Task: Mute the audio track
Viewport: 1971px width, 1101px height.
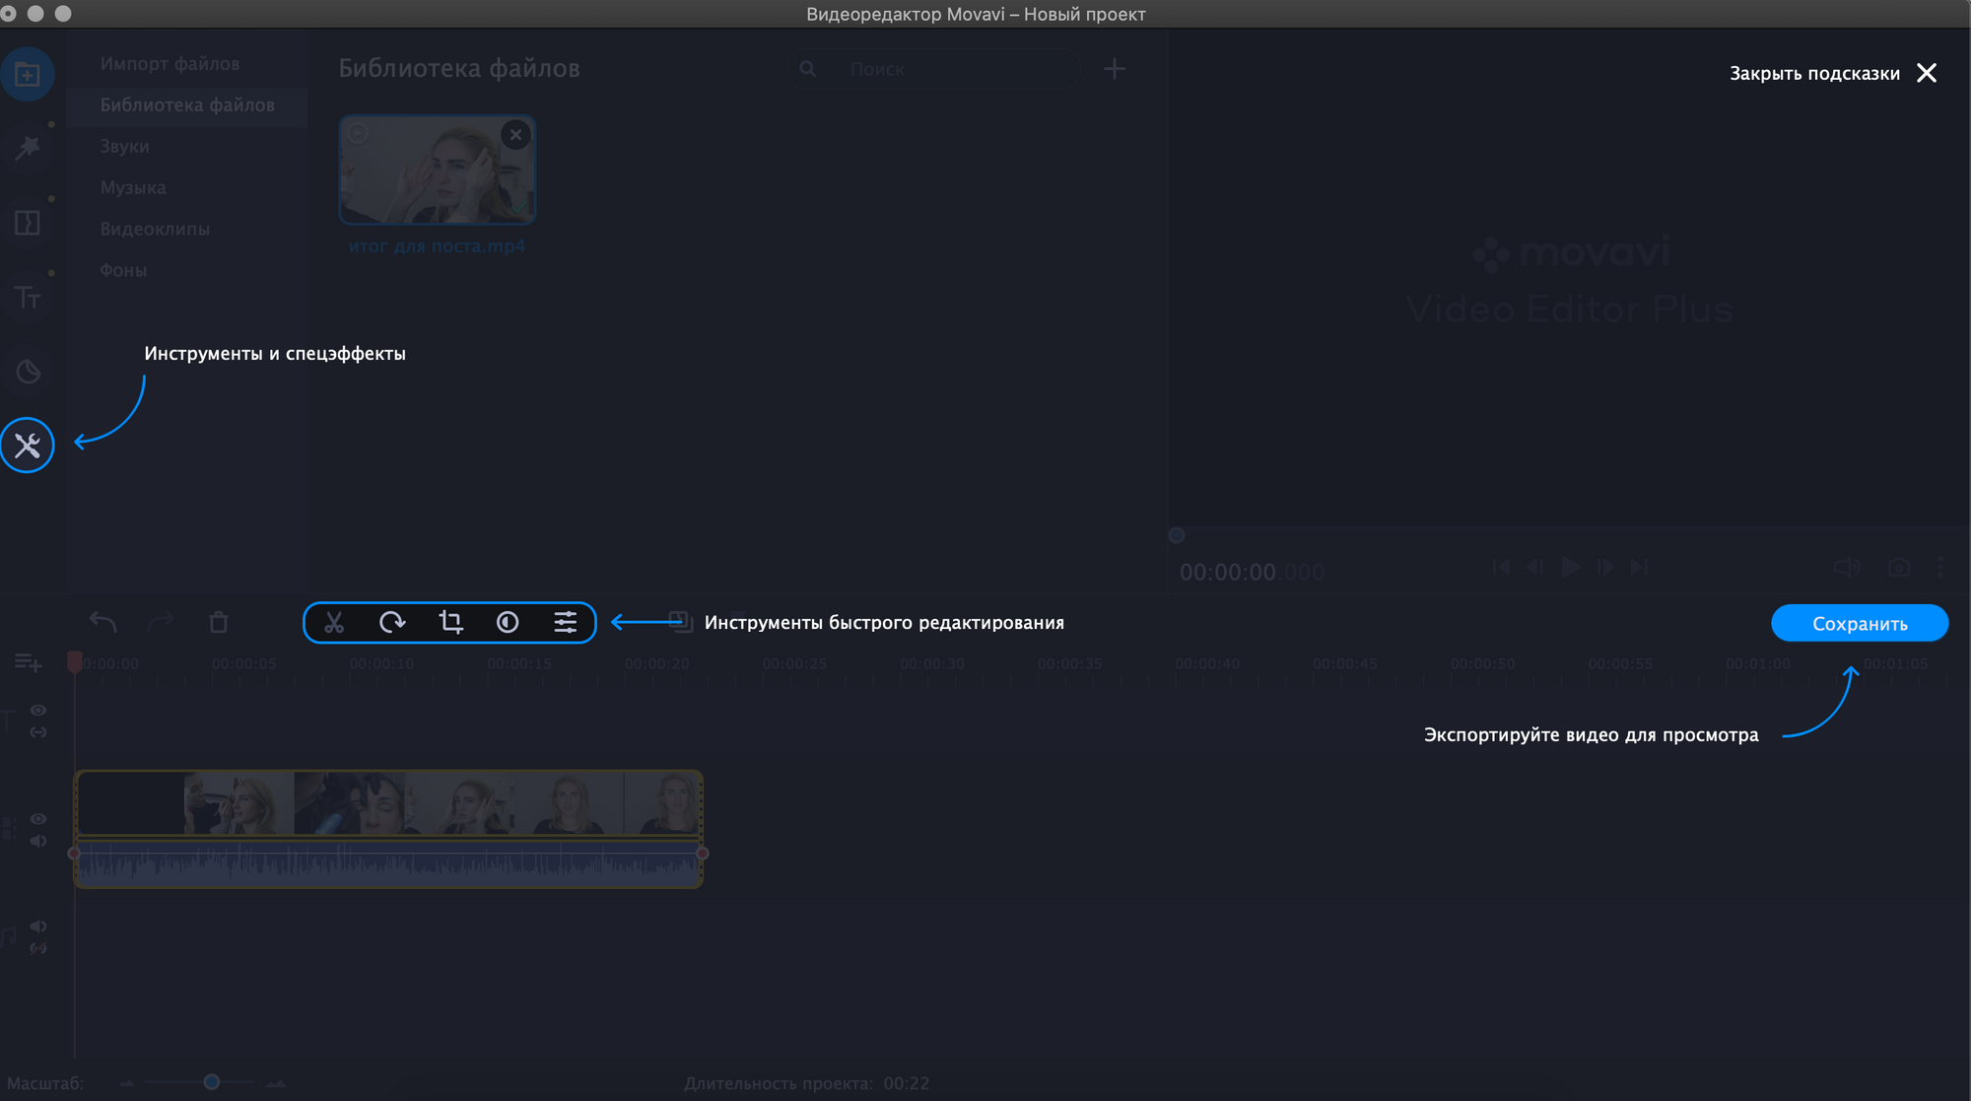Action: tap(38, 926)
